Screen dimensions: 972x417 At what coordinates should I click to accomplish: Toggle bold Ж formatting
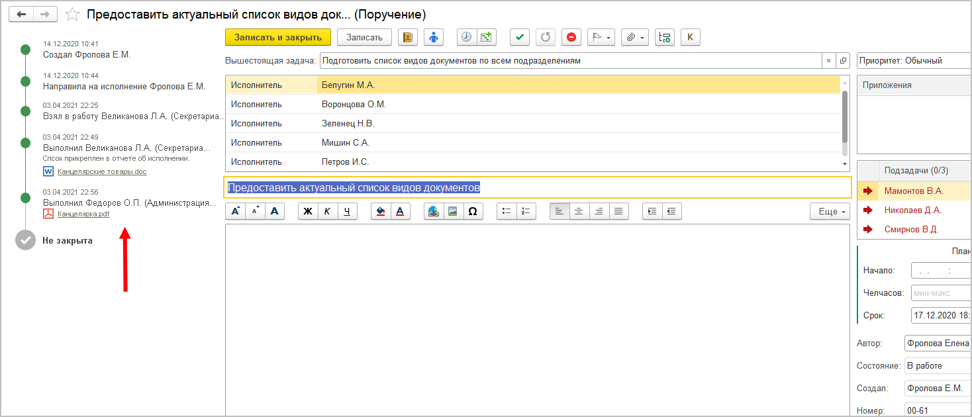tap(308, 211)
